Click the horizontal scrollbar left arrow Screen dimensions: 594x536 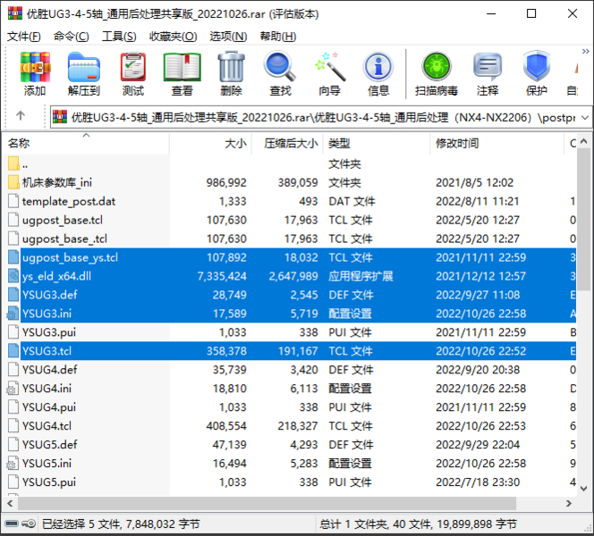point(10,503)
